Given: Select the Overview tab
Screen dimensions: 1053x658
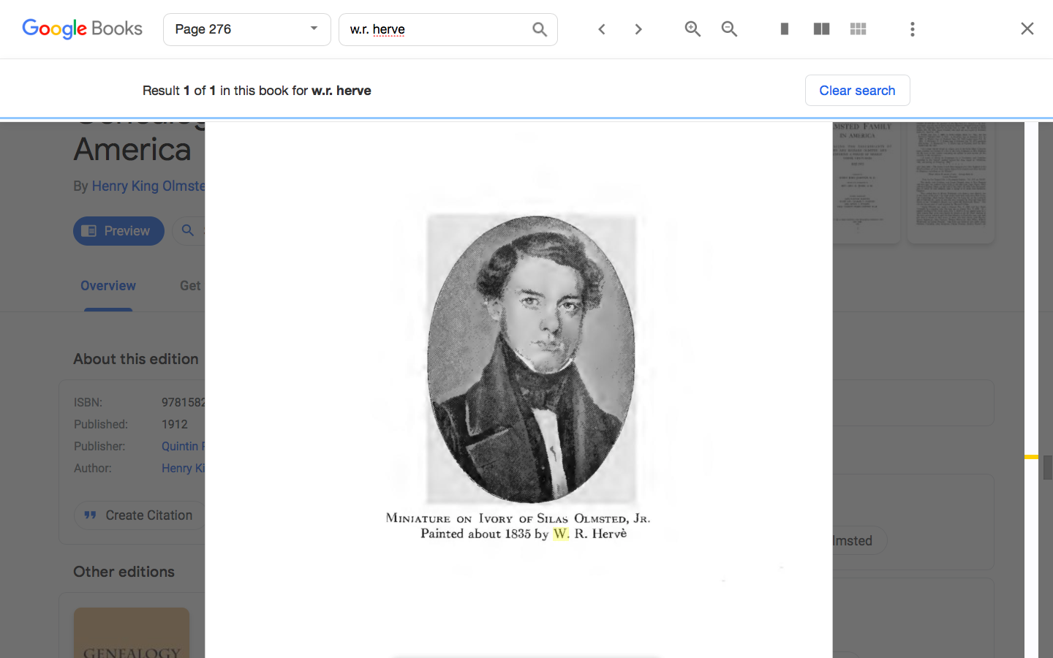Looking at the screenshot, I should 108,286.
